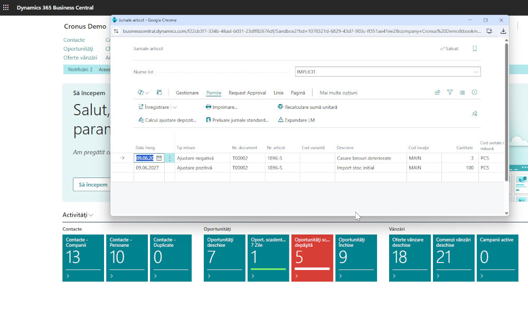
Task: Open Mai multe opțiuni
Action: point(338,92)
